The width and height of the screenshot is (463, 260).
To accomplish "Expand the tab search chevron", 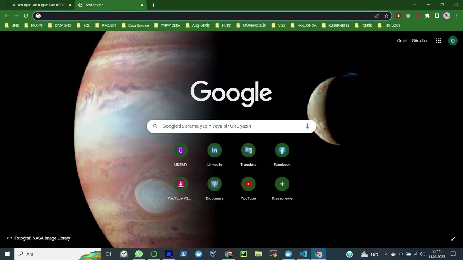I will coord(415,5).
